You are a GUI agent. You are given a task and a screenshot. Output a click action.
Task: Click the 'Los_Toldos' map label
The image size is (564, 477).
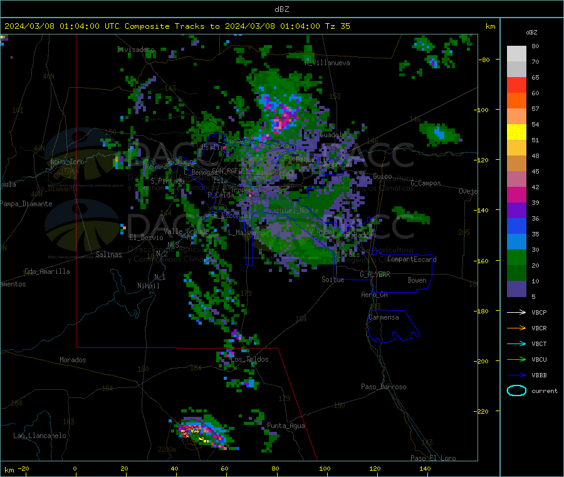tap(249, 359)
